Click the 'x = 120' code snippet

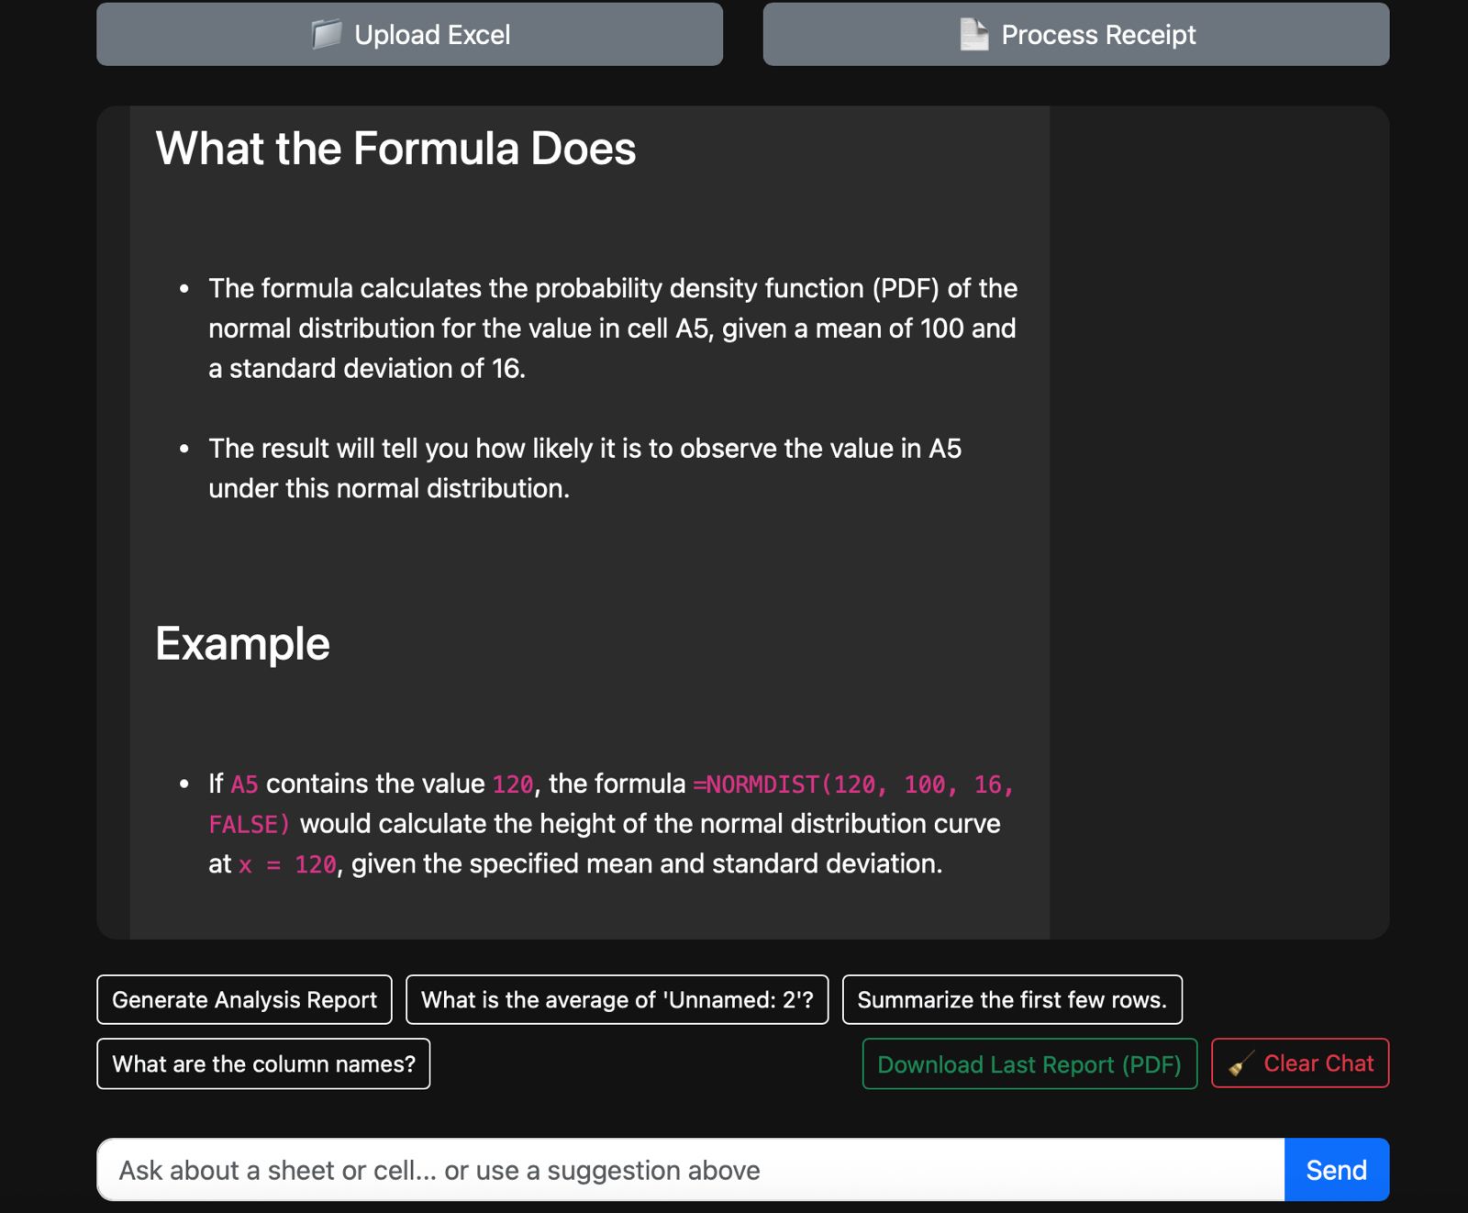(287, 864)
